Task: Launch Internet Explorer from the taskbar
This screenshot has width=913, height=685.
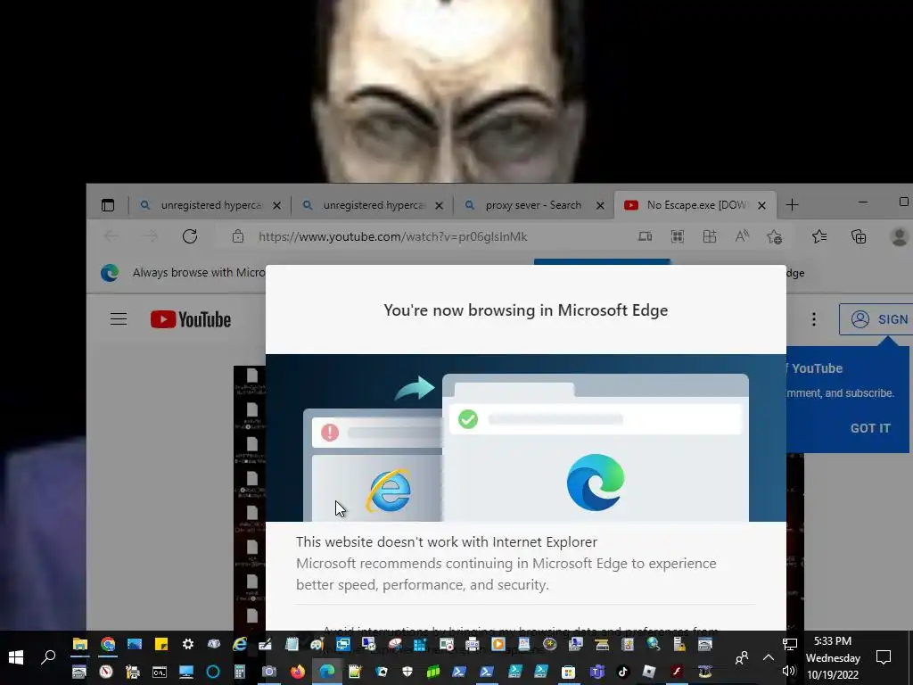Action: pos(239,644)
